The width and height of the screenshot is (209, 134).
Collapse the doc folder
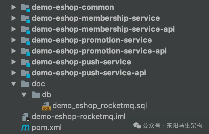(x=14, y=84)
